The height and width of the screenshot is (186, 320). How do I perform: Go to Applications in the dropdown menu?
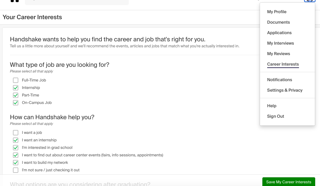click(x=279, y=33)
